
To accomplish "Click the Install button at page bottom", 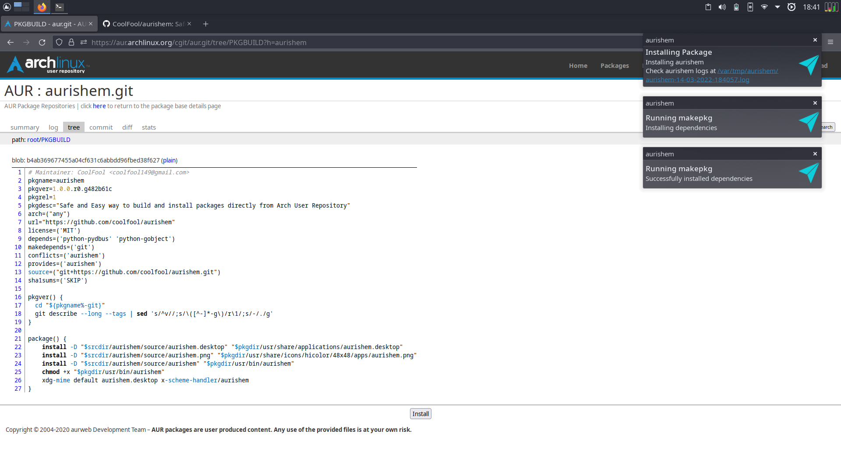I will pyautogui.click(x=420, y=413).
